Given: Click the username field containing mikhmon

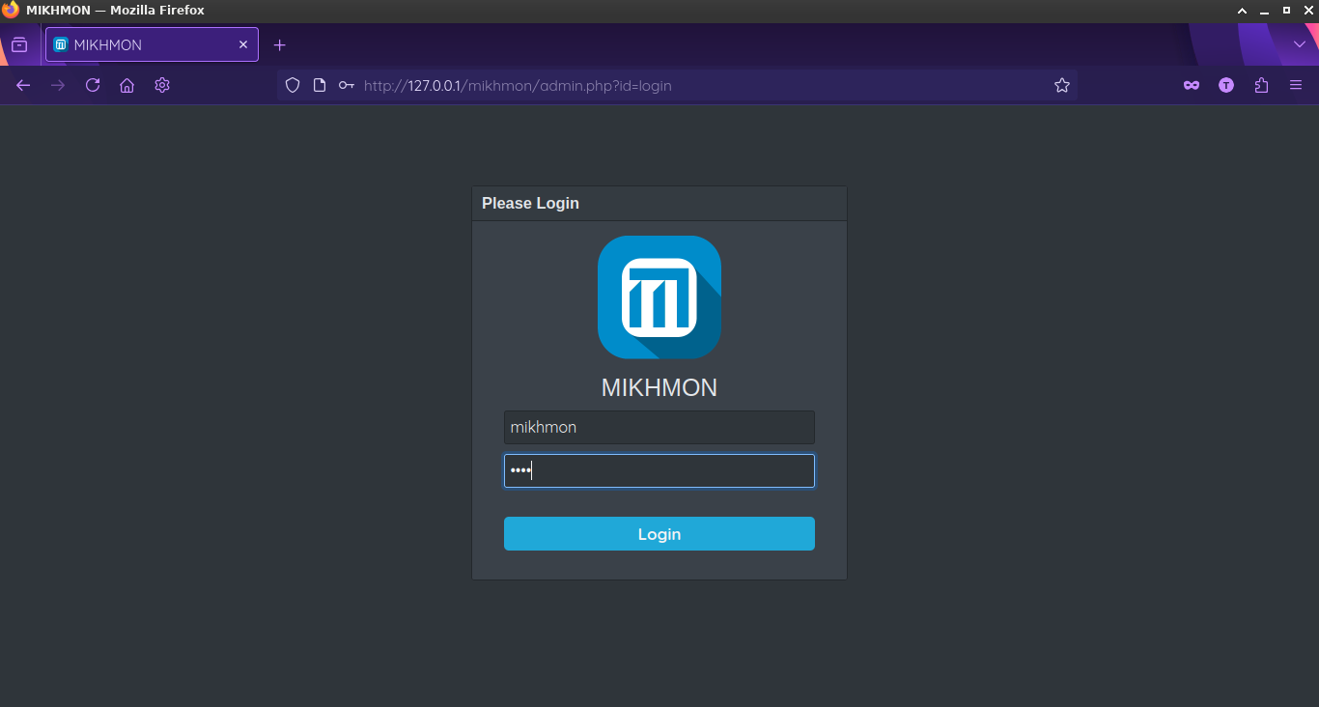Looking at the screenshot, I should [659, 427].
